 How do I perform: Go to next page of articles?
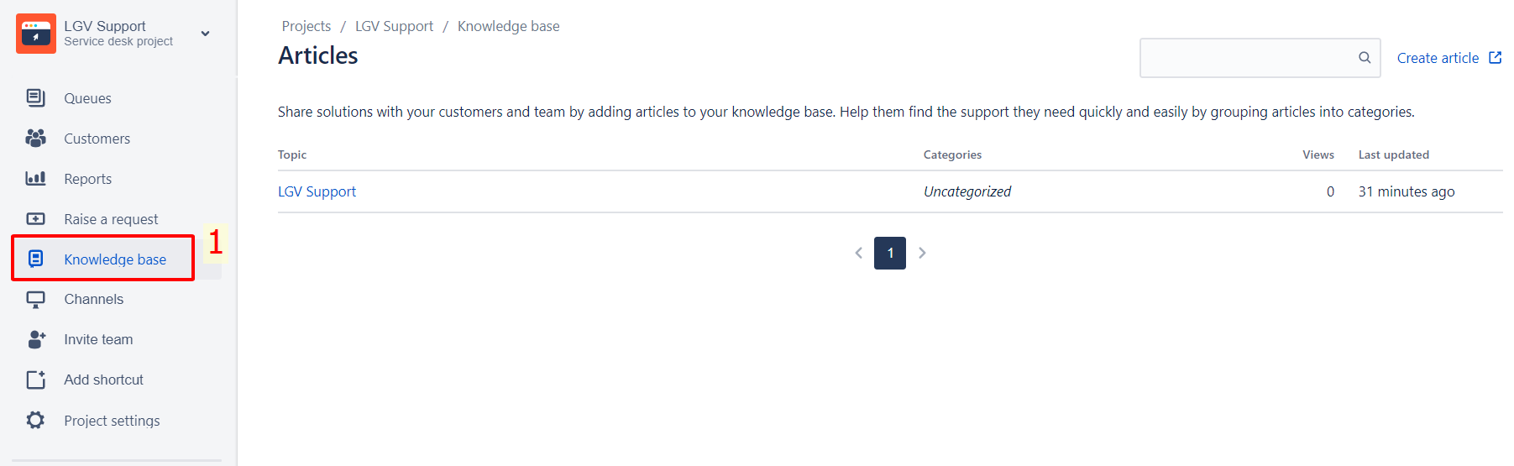pos(922,253)
